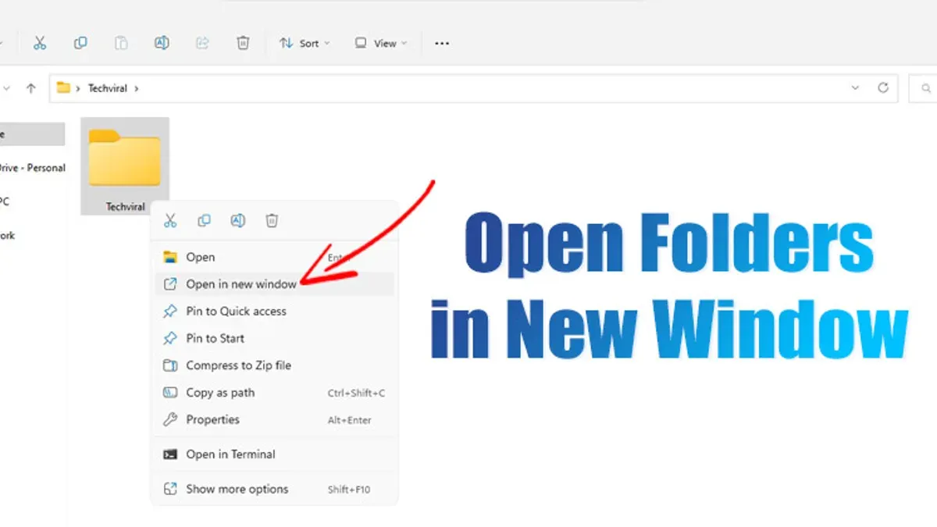Open the See more ellipsis menu
Image resolution: width=937 pixels, height=527 pixels.
[442, 44]
